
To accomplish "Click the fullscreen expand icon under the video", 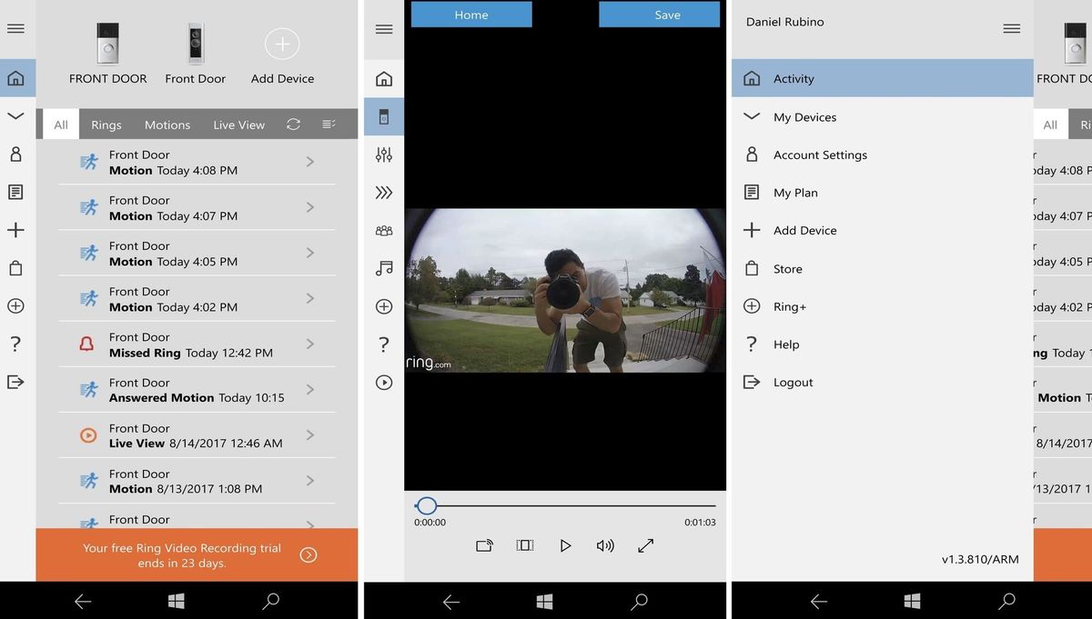I will [x=646, y=545].
